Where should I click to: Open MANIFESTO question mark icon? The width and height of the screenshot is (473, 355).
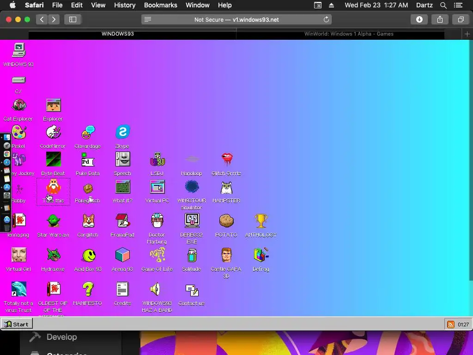(88, 289)
